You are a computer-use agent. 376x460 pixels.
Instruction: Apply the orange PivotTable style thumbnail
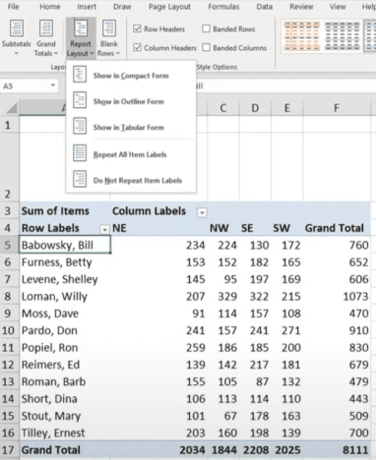(x=302, y=36)
